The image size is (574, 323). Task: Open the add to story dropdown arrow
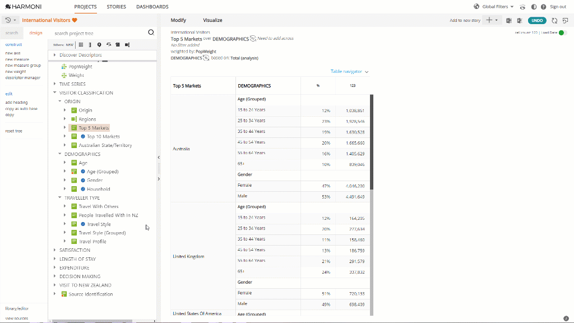(497, 20)
